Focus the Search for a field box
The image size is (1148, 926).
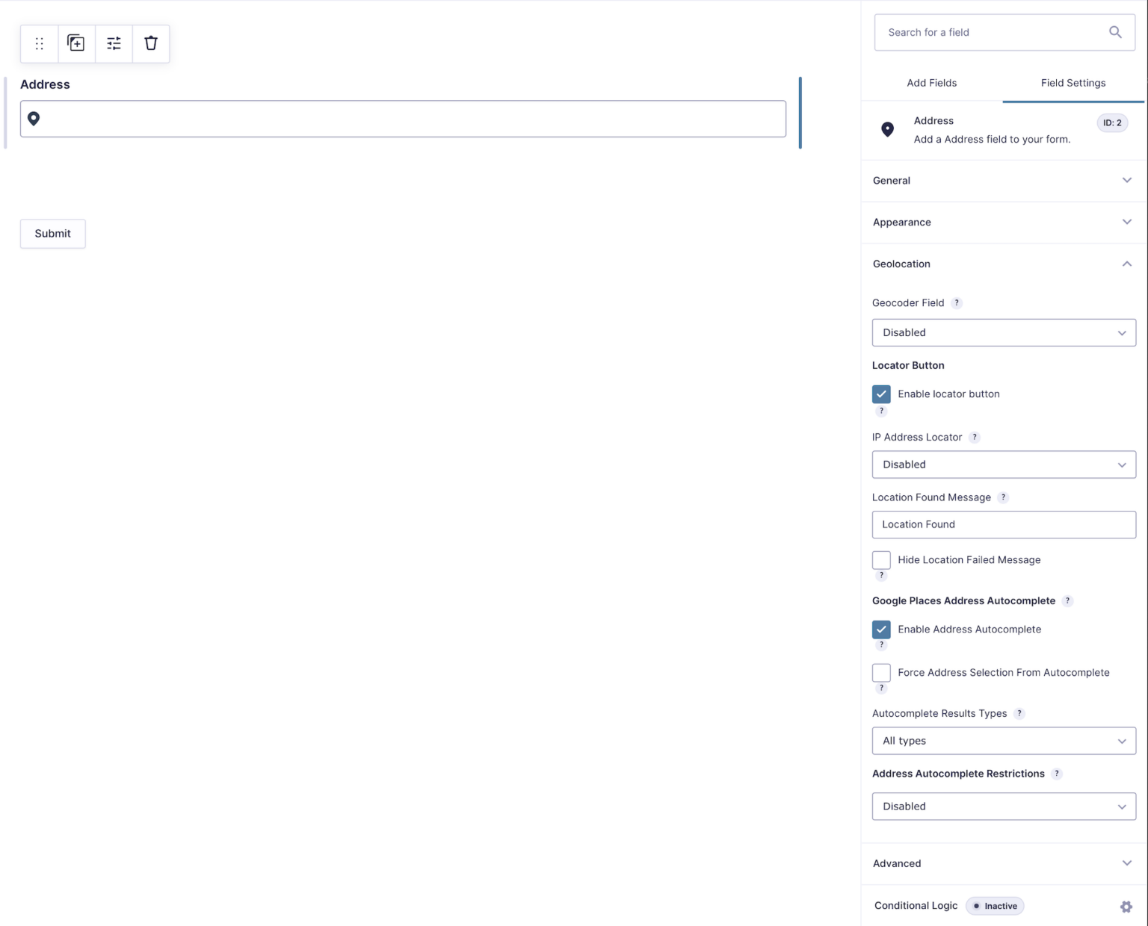coord(1004,32)
